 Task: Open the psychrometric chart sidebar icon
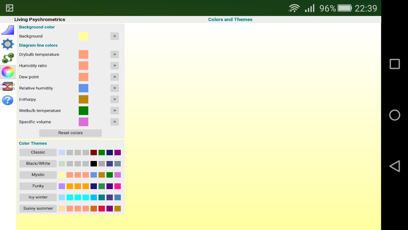(8, 30)
